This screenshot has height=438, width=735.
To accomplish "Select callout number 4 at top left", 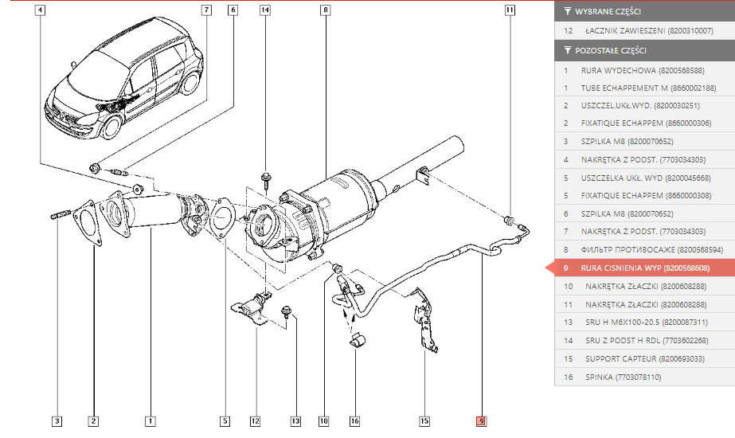I will click(41, 10).
